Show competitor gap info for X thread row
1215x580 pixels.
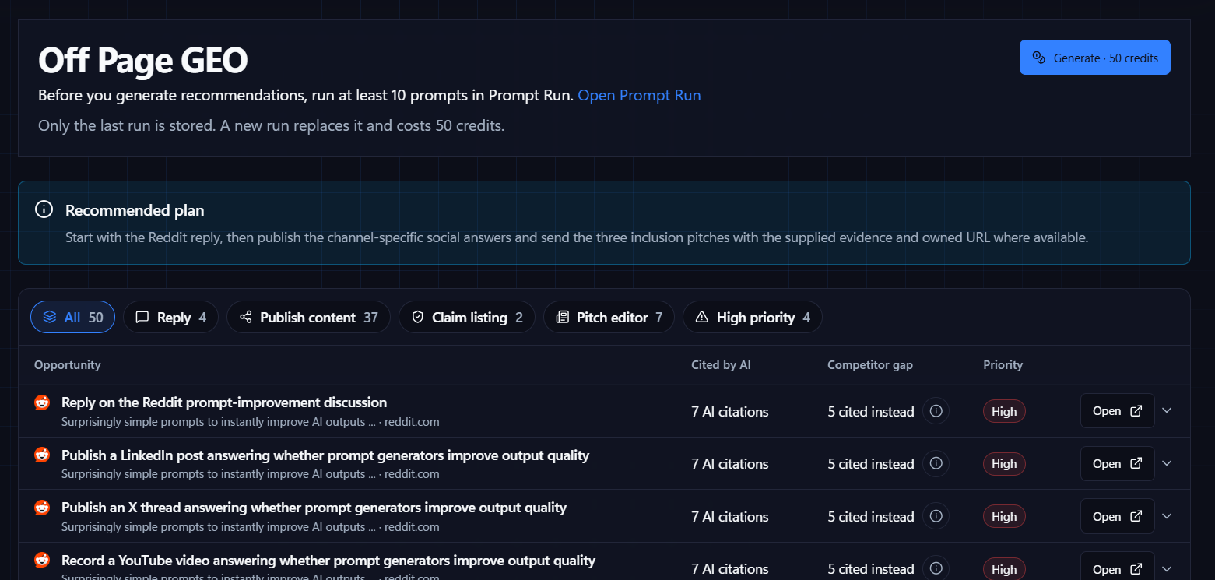[936, 516]
